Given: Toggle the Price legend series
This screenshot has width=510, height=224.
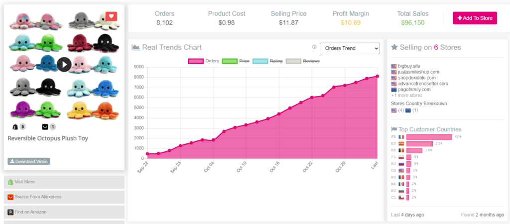Looking at the screenshot, I should click(x=236, y=61).
